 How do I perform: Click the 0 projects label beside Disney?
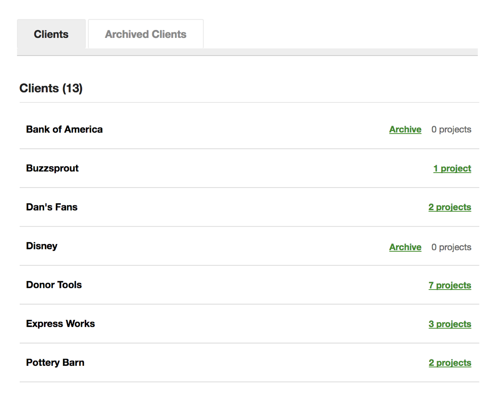point(451,247)
